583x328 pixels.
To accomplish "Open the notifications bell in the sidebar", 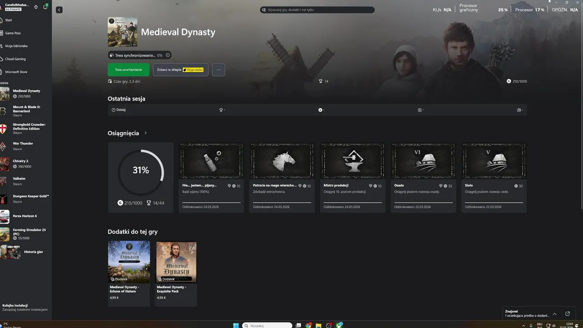I will 45,7.
